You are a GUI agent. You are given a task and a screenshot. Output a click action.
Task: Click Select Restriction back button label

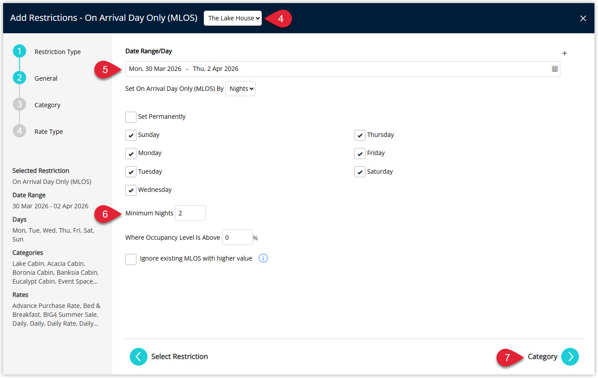click(179, 356)
